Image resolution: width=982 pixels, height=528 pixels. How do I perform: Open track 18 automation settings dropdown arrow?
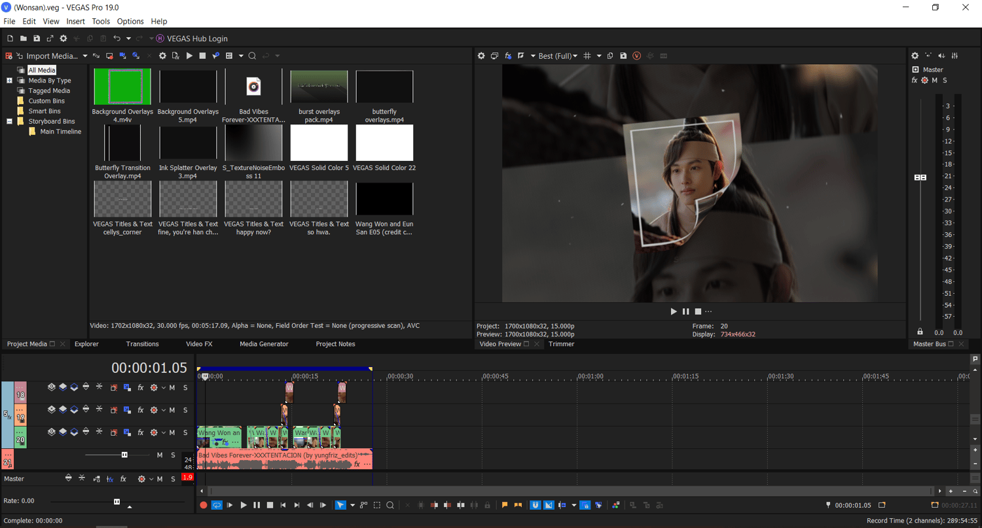click(x=164, y=387)
